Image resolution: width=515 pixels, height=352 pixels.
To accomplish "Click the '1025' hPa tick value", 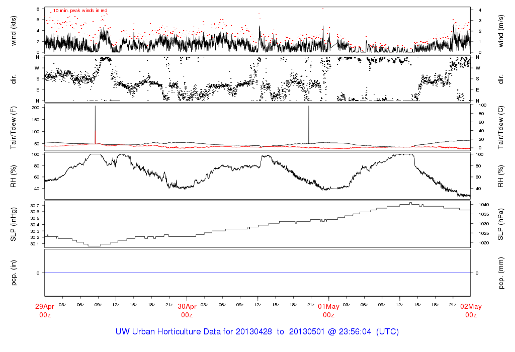I will 484,233.
